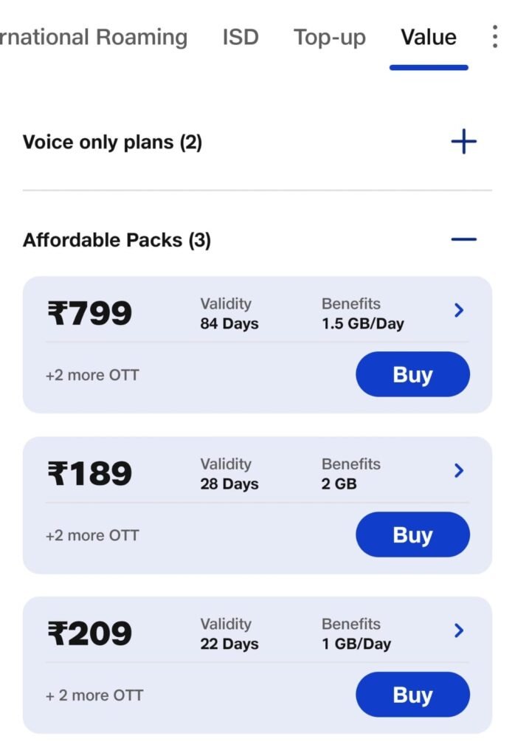View + 2 more OTT on ₹209 pack
The width and height of the screenshot is (515, 756).
(x=94, y=695)
